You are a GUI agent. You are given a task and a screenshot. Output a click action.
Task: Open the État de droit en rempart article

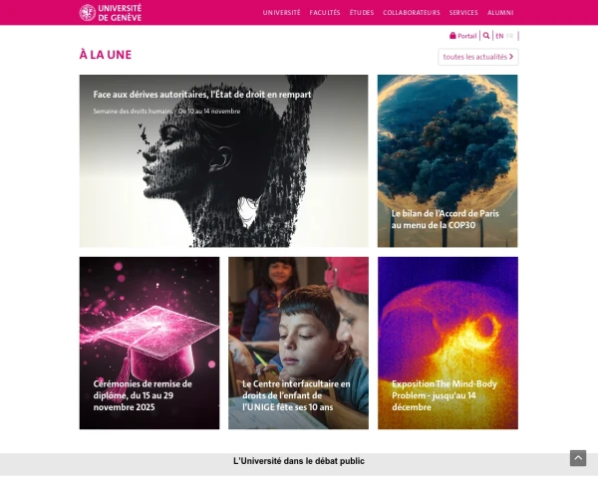(x=223, y=161)
